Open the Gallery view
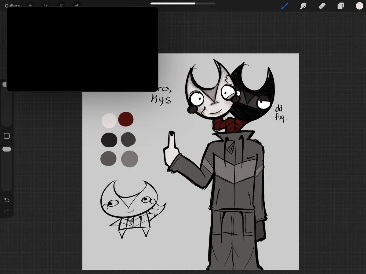Image resolution: width=366 pixels, height=274 pixels. pyautogui.click(x=13, y=5)
